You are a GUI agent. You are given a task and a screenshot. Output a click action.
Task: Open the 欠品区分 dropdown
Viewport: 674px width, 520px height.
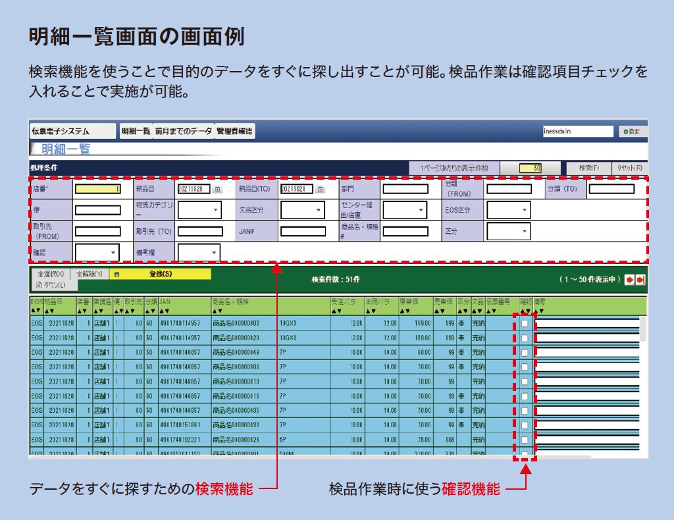pyautogui.click(x=303, y=210)
